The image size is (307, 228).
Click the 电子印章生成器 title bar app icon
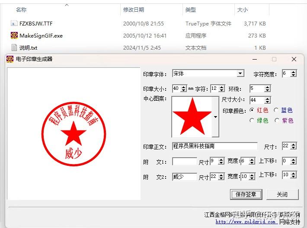point(10,59)
